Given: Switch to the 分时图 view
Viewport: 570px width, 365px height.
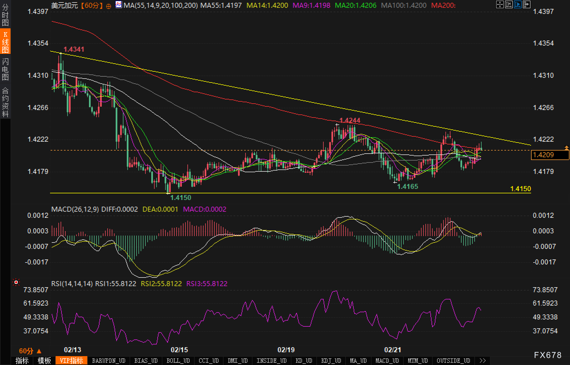Looking at the screenshot, I should pos(5,15).
